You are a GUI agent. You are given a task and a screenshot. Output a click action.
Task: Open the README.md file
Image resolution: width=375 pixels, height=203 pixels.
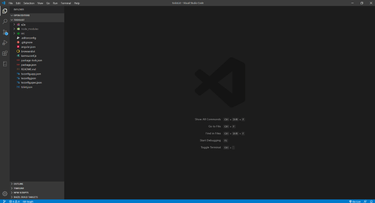tap(37, 69)
